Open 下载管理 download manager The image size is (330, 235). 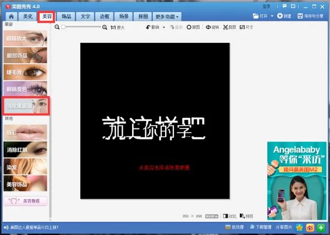(x=261, y=227)
